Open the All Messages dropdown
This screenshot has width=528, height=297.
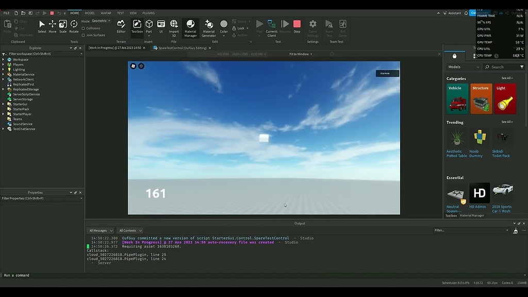(x=101, y=230)
